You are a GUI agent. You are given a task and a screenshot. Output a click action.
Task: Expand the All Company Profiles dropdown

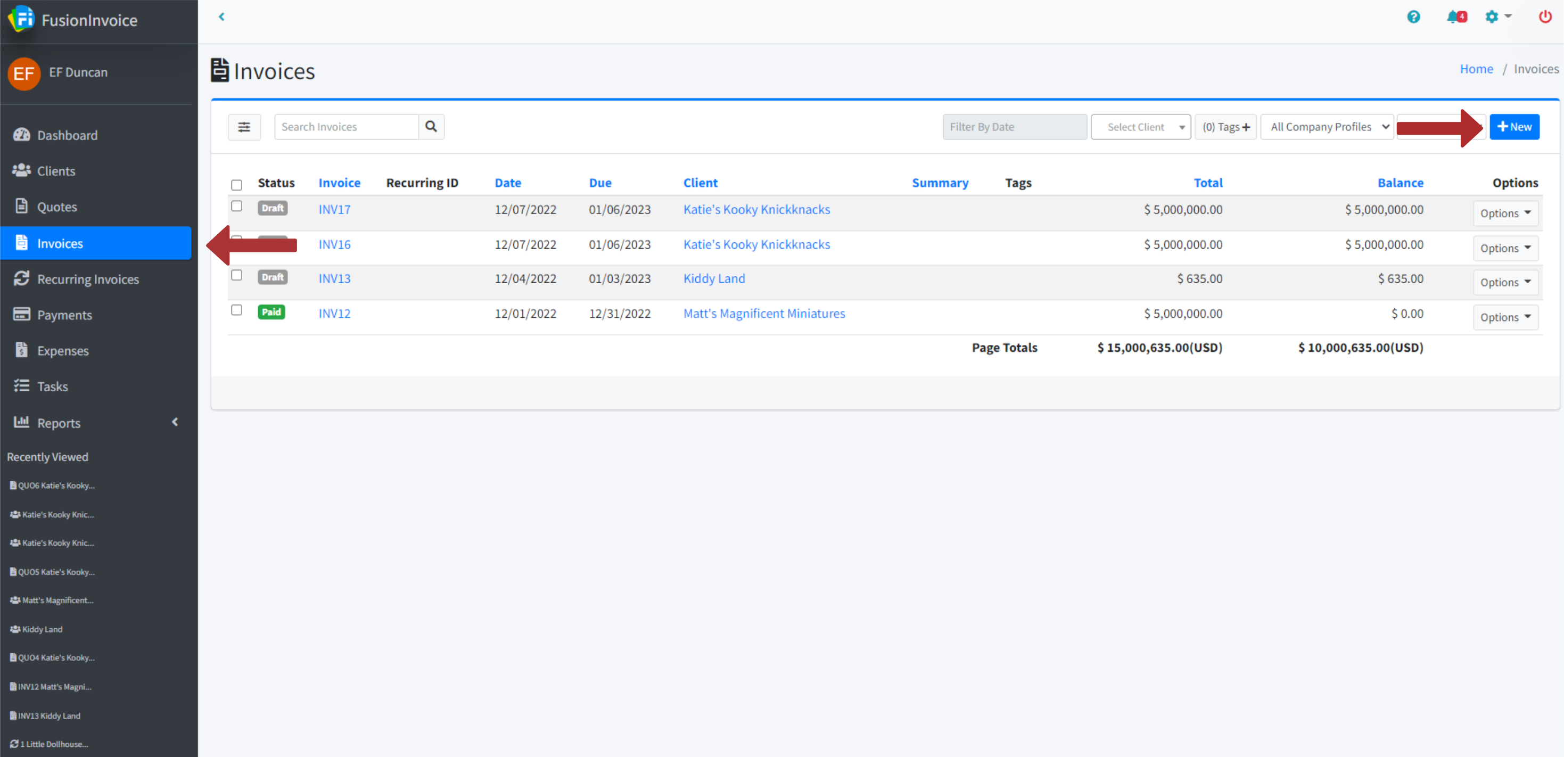pyautogui.click(x=1327, y=126)
